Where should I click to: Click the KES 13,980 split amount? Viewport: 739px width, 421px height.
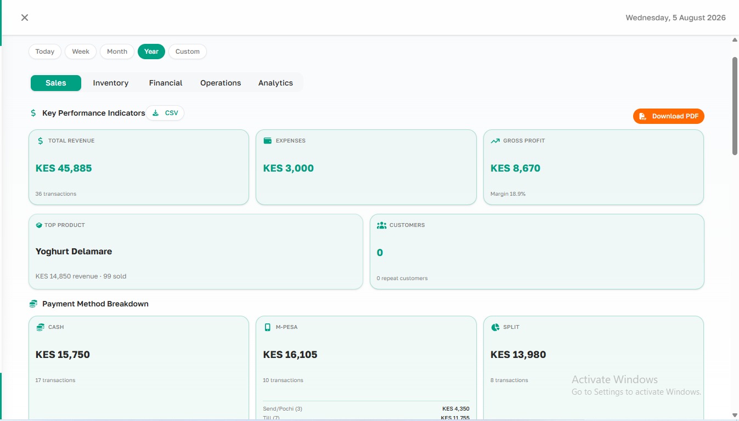pyautogui.click(x=518, y=355)
